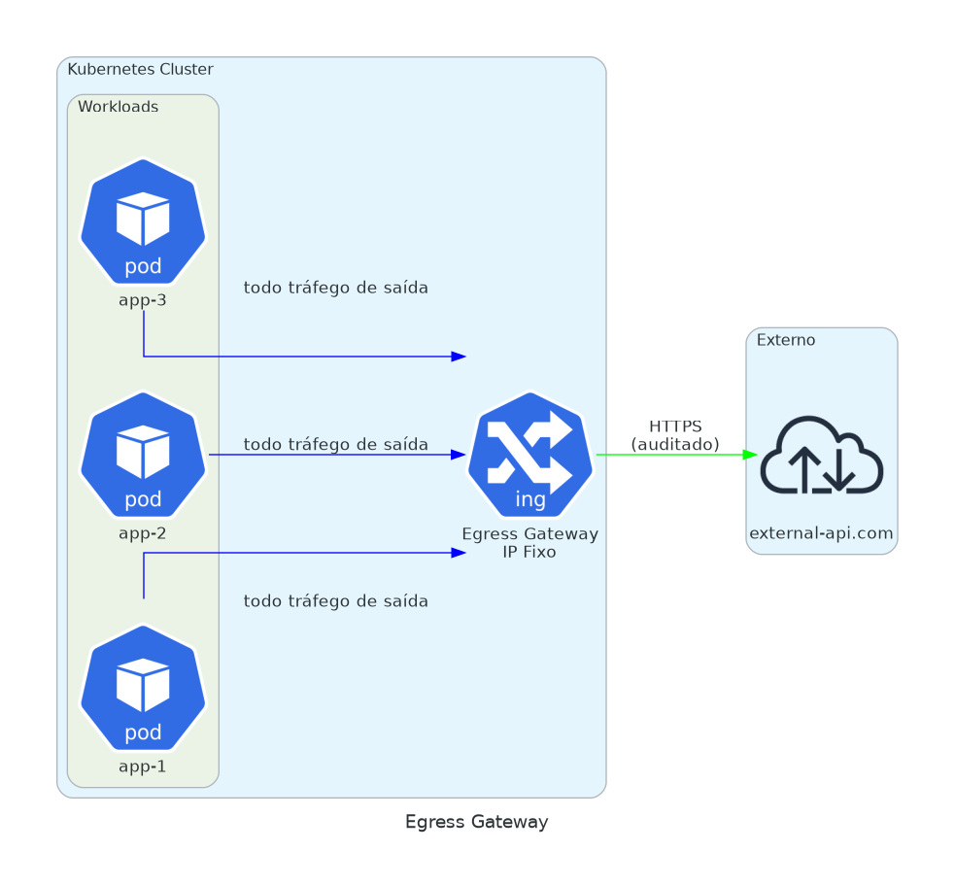
Task: Click the "HTTPS (auditado)" edge label
Action: coord(675,435)
